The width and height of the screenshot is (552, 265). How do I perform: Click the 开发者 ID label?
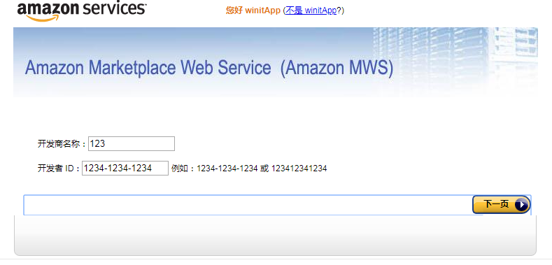[59, 169]
